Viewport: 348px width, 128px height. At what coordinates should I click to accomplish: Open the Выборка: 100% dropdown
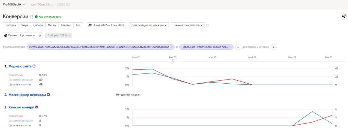coord(58,35)
